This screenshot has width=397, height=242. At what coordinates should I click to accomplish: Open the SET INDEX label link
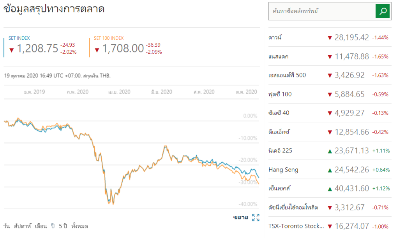point(19,38)
